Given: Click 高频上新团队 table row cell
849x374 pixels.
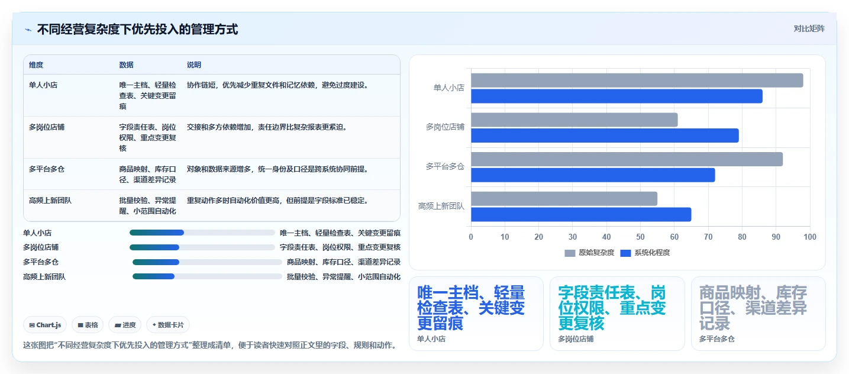Looking at the screenshot, I should [50, 201].
